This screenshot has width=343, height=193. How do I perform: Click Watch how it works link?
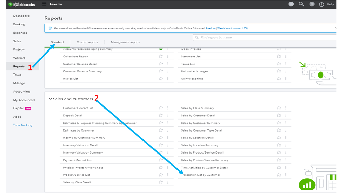click(x=232, y=28)
